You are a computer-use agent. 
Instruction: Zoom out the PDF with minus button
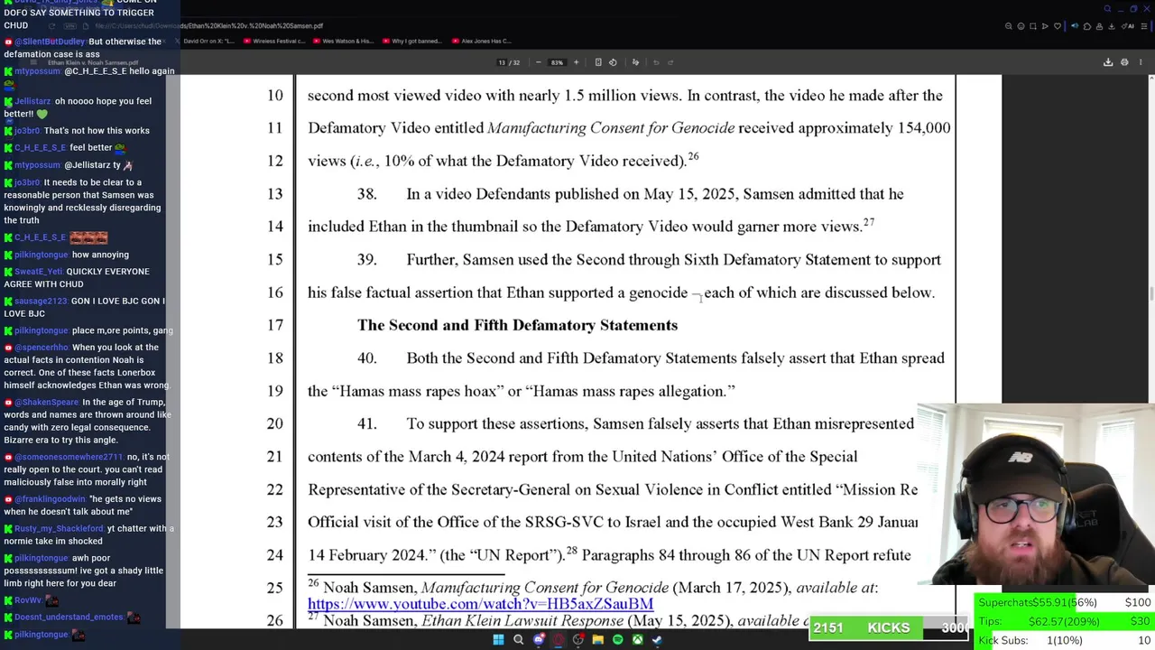click(539, 62)
